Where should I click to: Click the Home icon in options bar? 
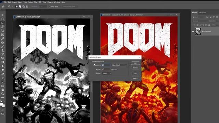coord(3,6)
